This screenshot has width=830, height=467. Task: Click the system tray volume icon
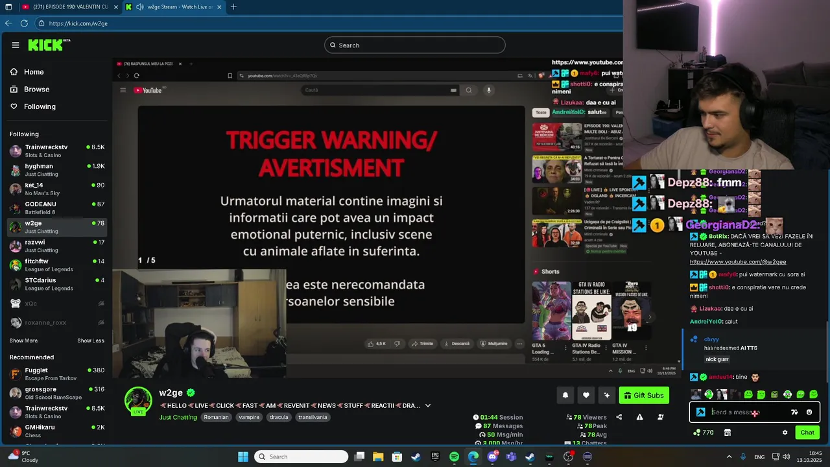click(787, 457)
